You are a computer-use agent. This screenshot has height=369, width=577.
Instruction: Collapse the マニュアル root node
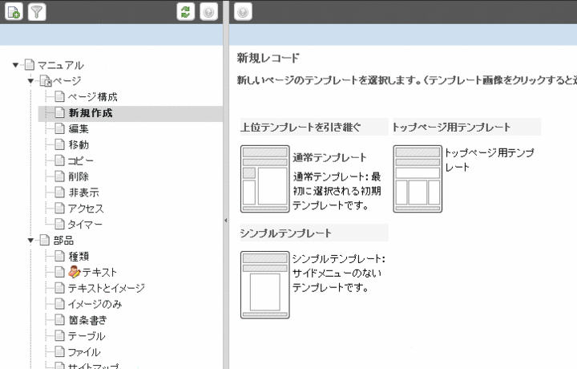16,65
